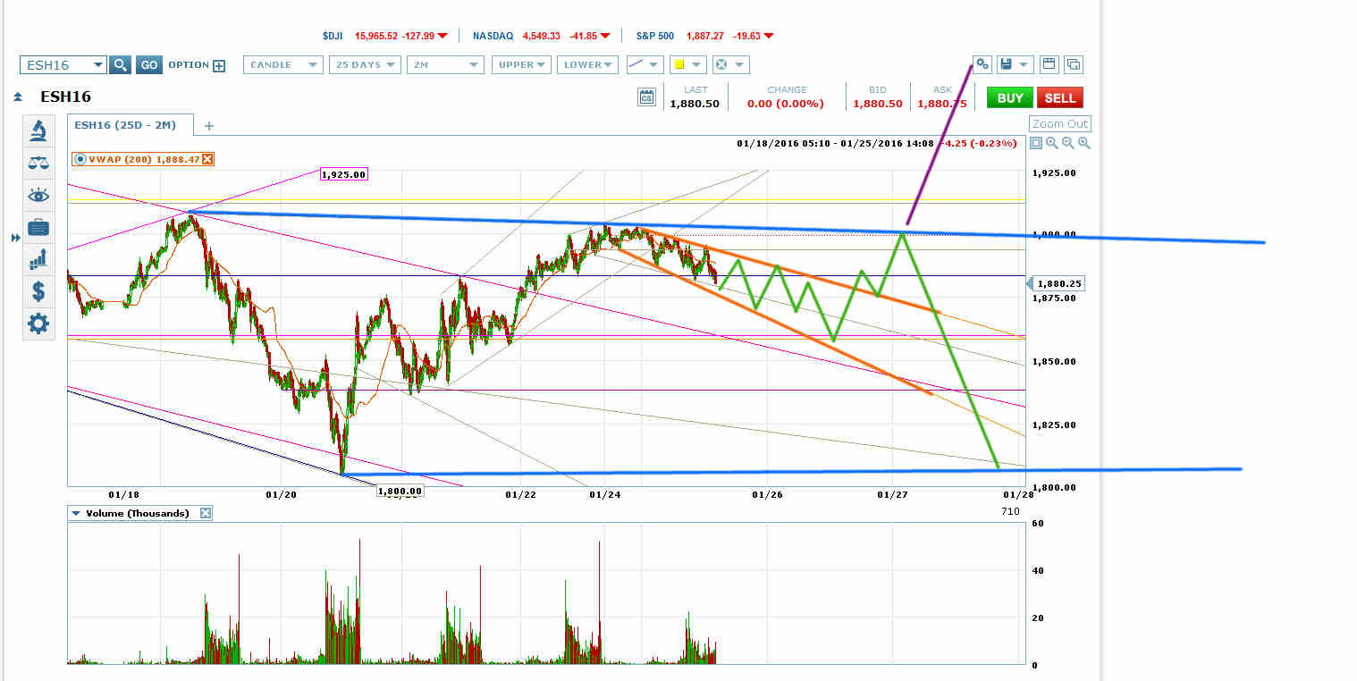Click the zoom in magnifier with plus
Viewport: 1357px width, 681px height.
(x=1052, y=143)
